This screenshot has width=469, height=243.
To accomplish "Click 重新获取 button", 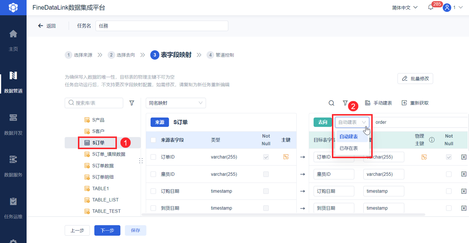I will (415, 103).
